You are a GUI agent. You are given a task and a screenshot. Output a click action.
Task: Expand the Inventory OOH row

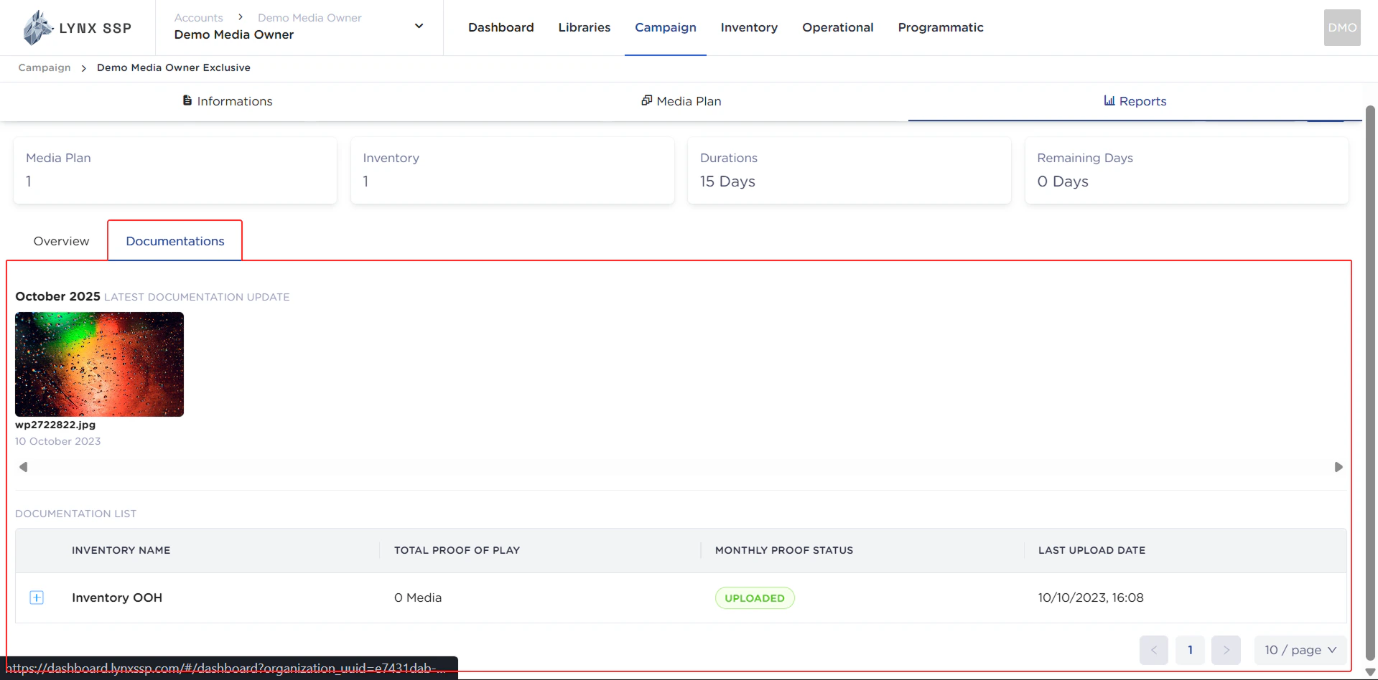[36, 598]
